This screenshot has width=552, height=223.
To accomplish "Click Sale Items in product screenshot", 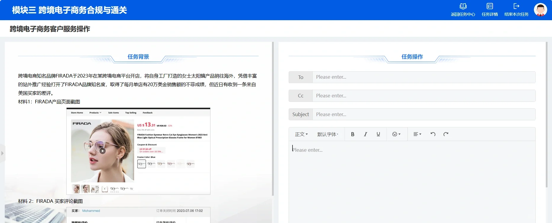I will click(x=114, y=113).
